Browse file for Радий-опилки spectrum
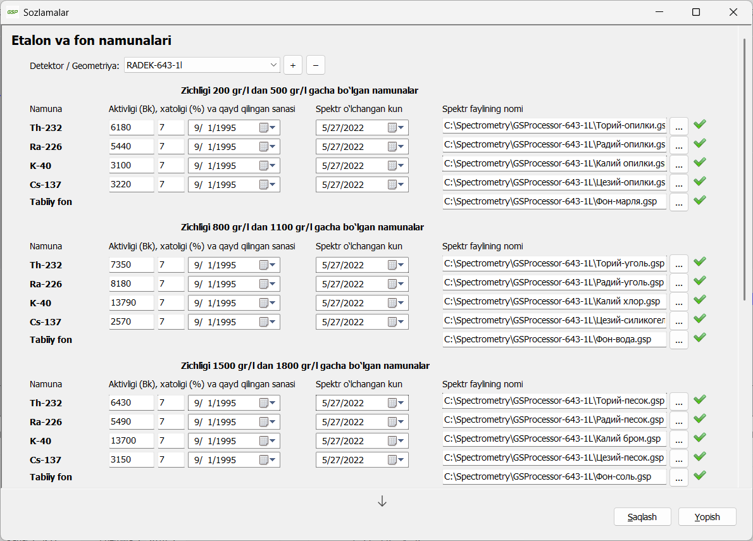Screen dimensions: 753x541 (x=678, y=146)
